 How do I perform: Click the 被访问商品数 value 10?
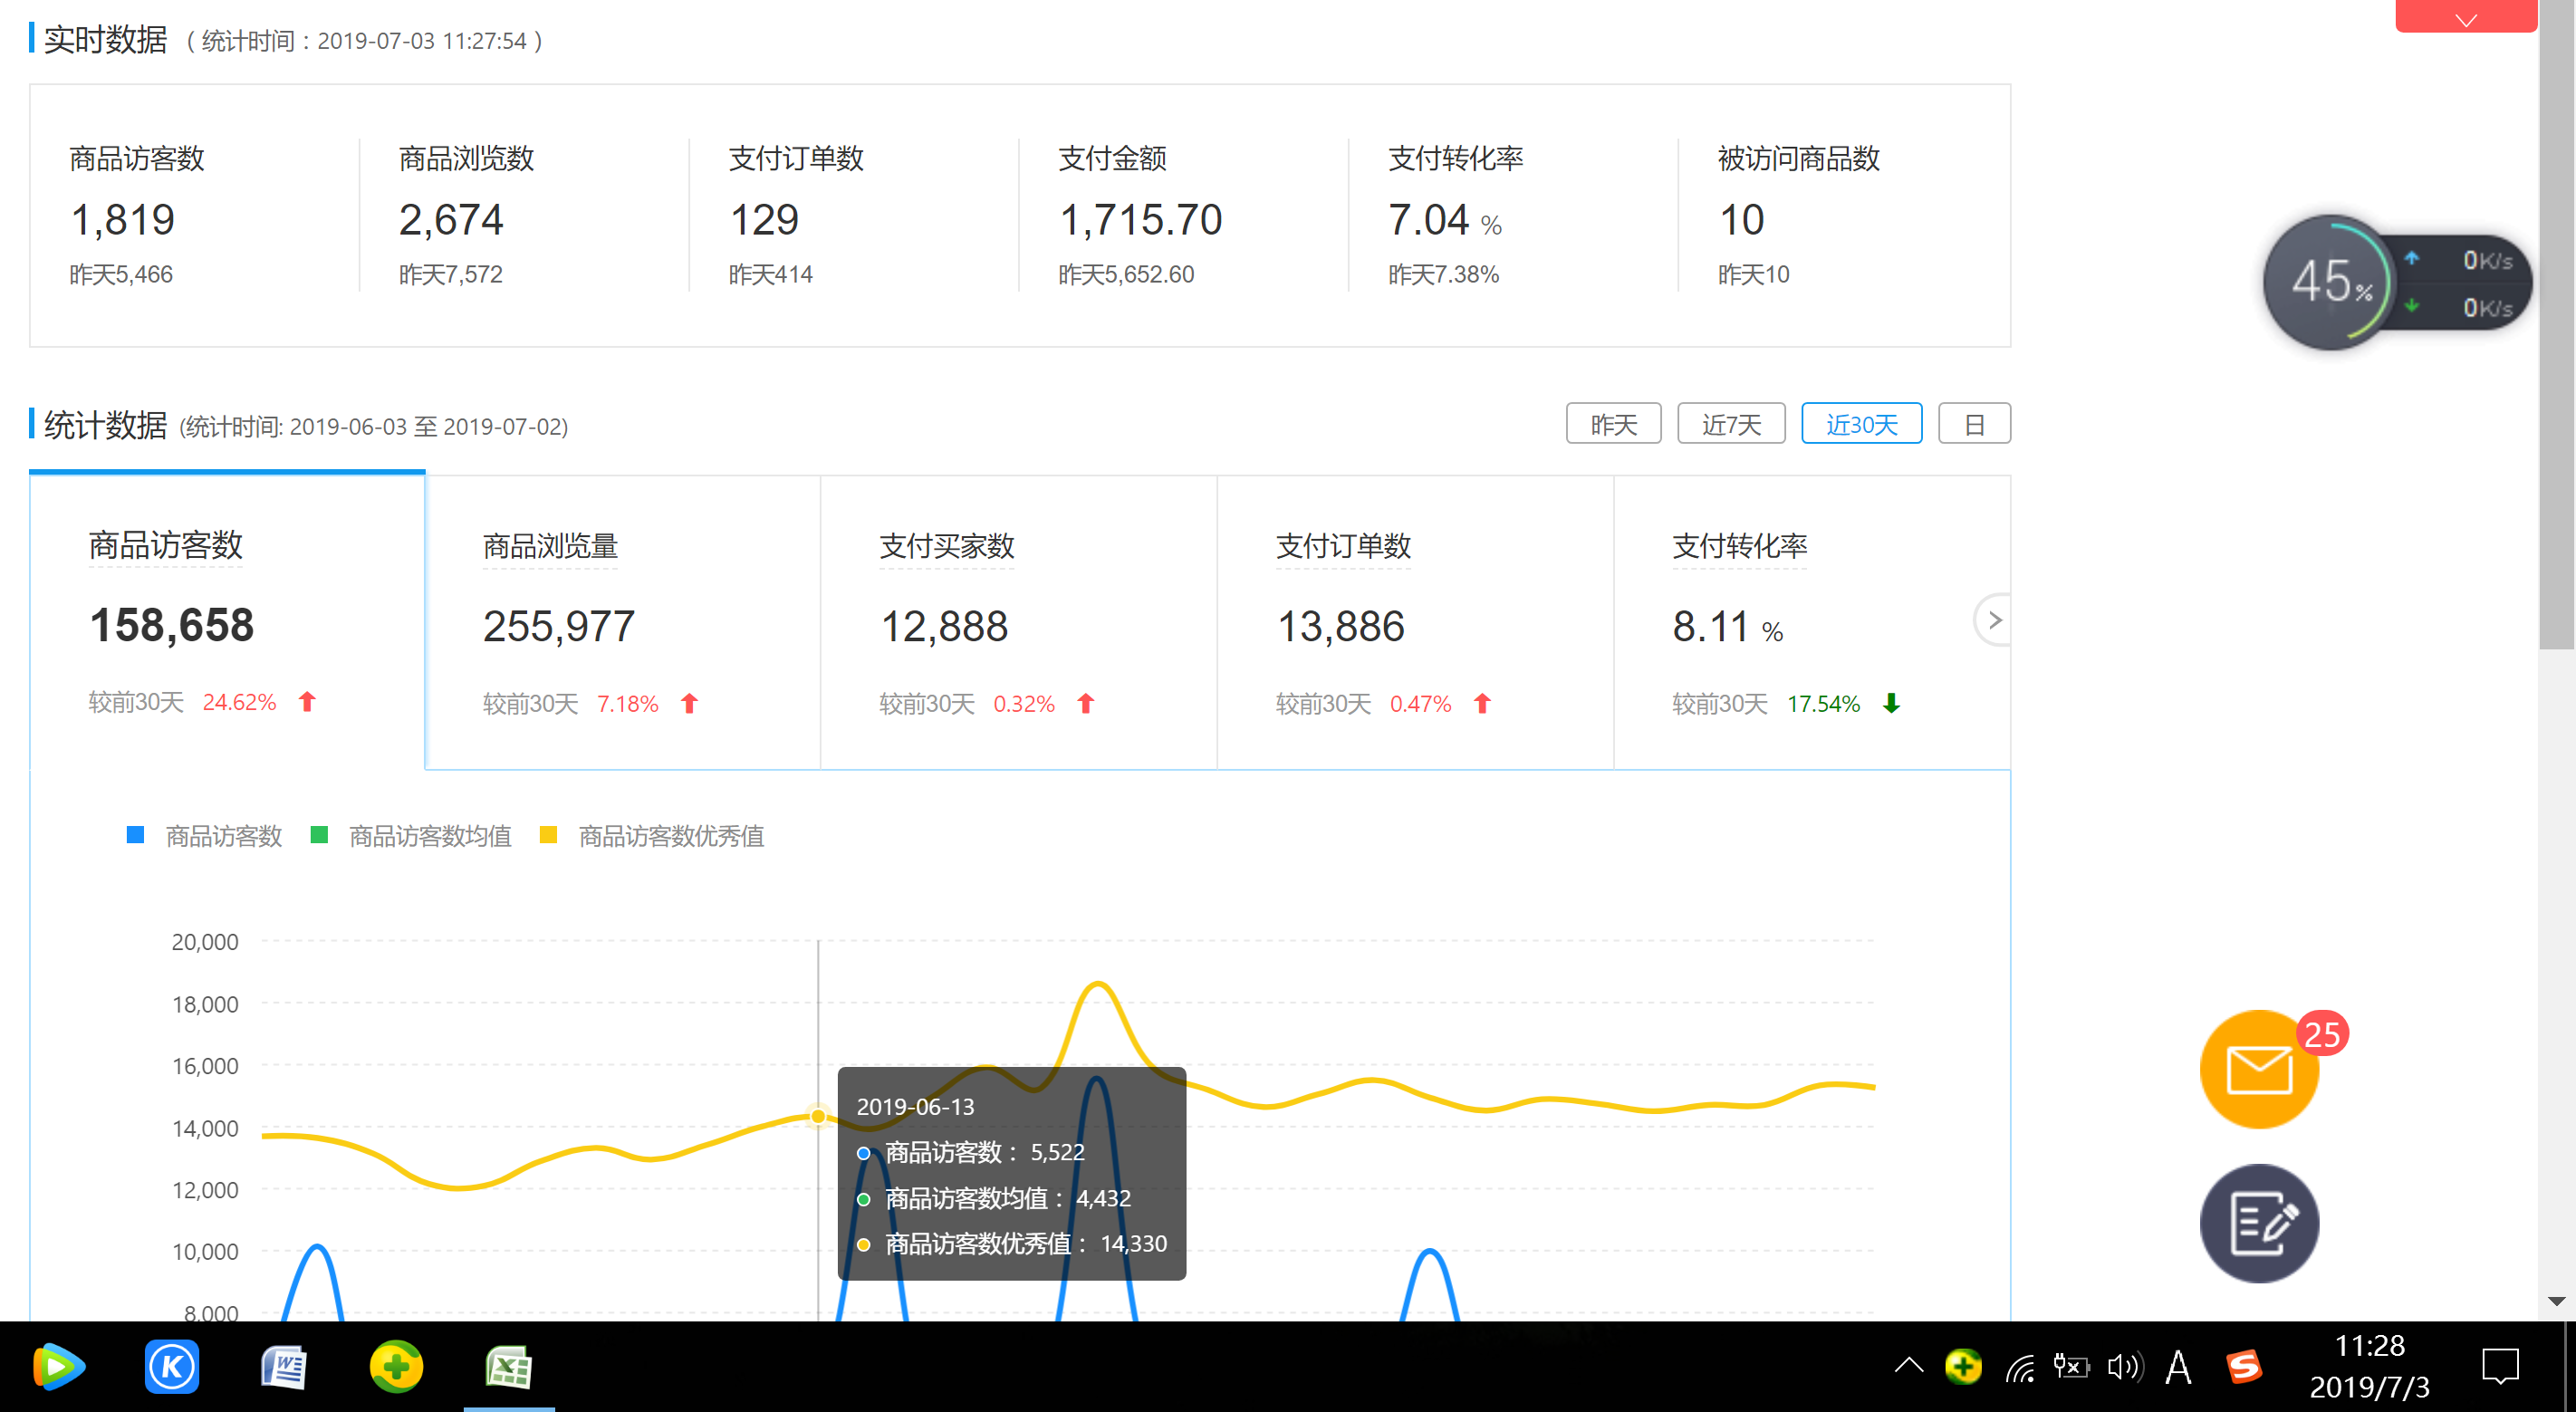(x=1741, y=219)
